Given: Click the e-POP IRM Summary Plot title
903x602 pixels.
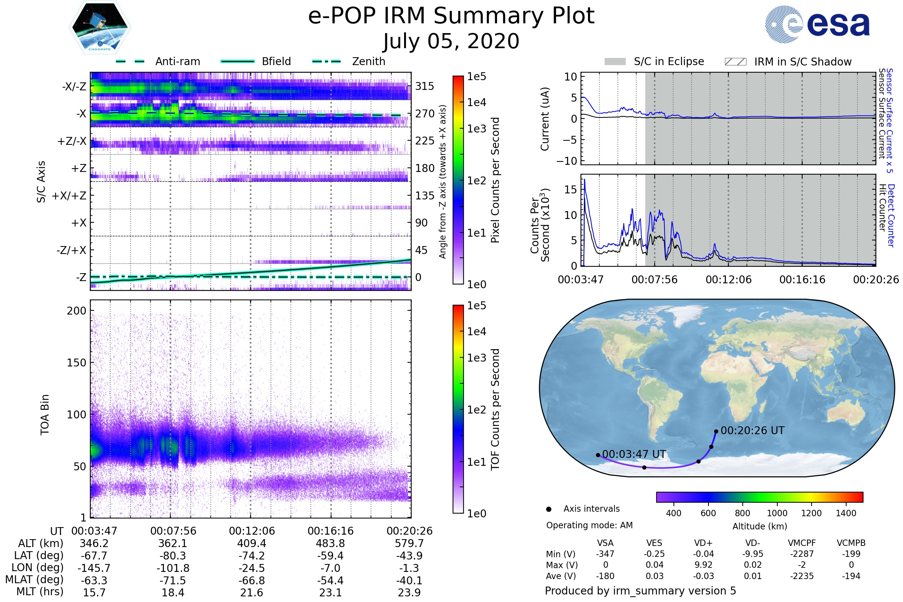Looking at the screenshot, I should [x=451, y=16].
